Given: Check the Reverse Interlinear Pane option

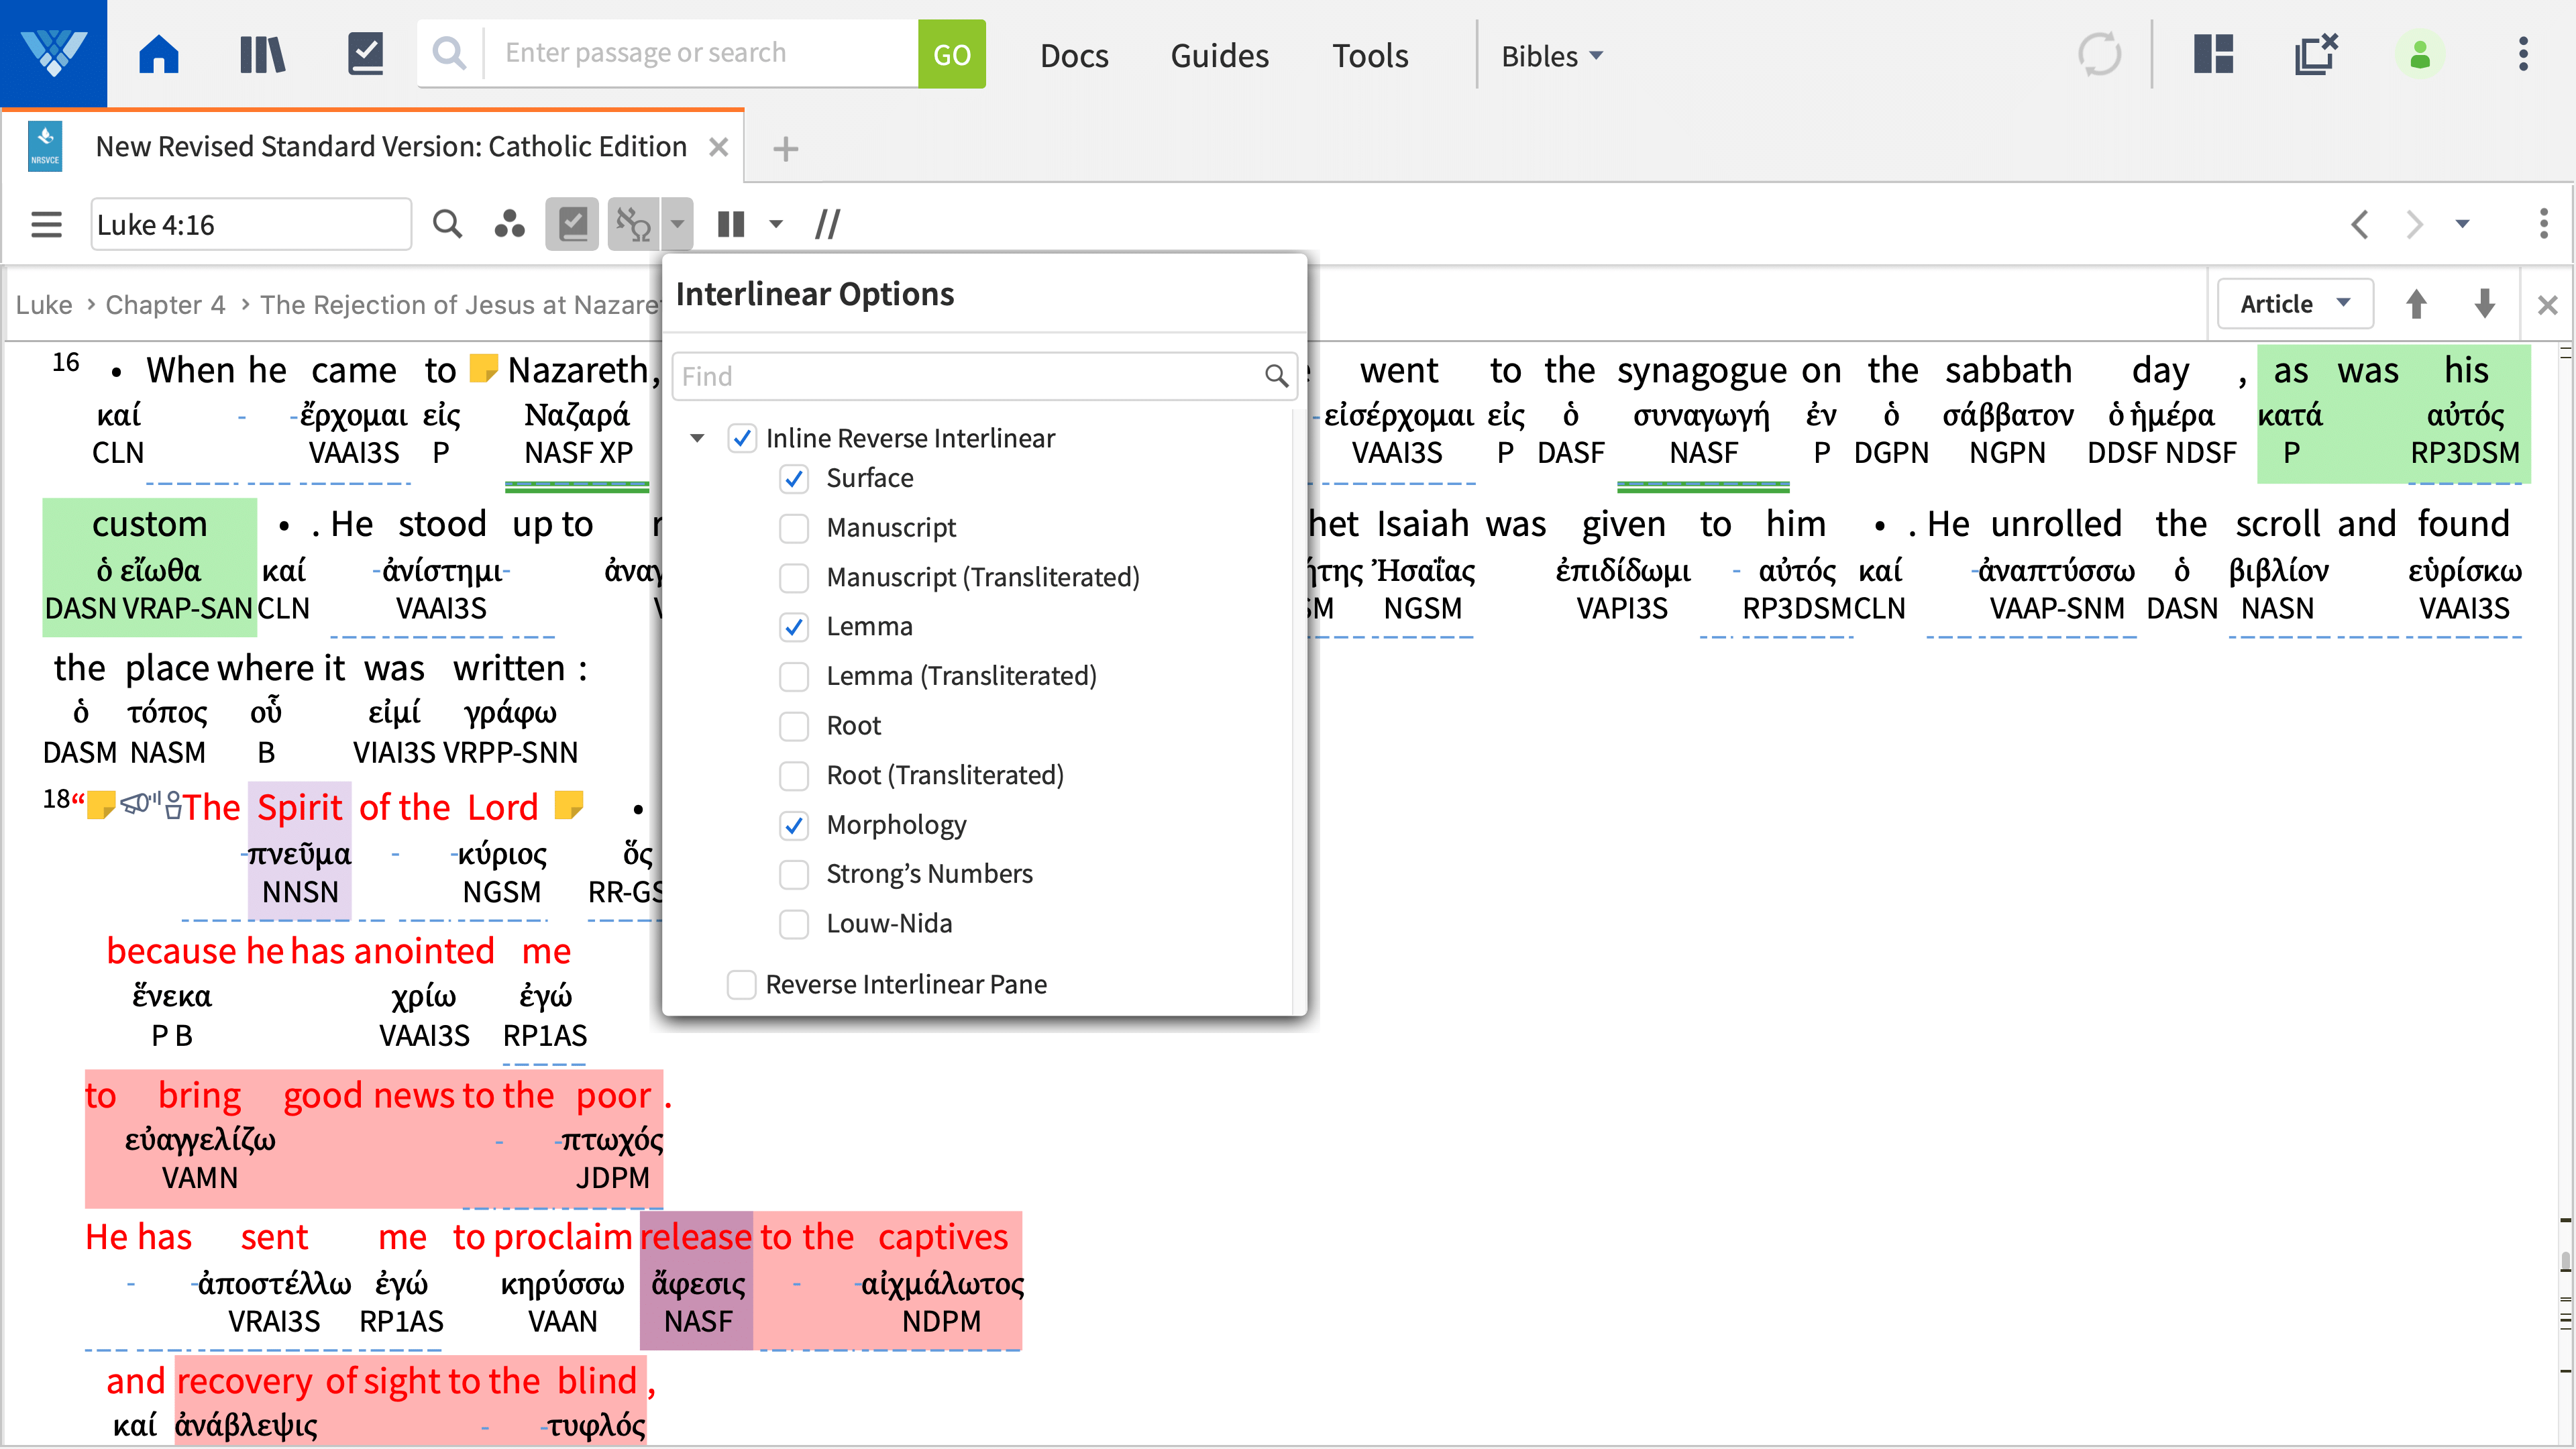Looking at the screenshot, I should pyautogui.click(x=741, y=984).
